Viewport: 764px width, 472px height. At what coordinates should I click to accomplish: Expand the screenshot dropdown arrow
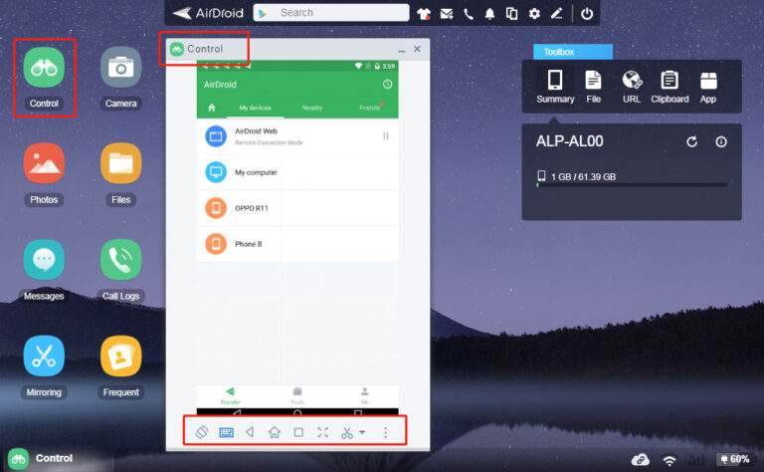(x=362, y=432)
